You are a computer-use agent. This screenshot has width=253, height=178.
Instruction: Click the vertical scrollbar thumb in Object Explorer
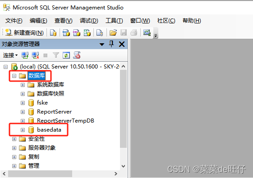[124, 109]
